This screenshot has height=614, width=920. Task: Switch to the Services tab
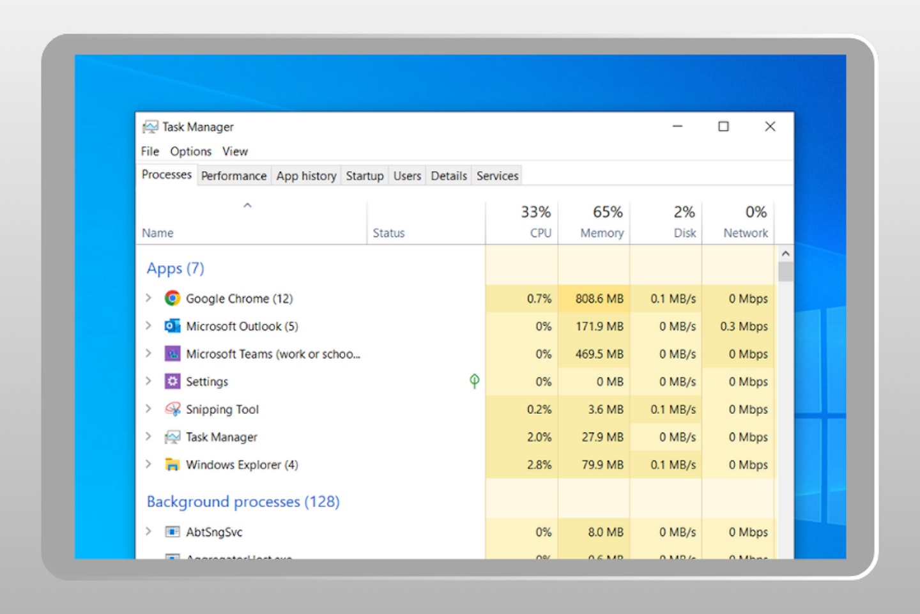point(497,176)
